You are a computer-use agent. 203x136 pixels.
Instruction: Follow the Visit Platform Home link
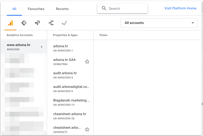click(180, 8)
